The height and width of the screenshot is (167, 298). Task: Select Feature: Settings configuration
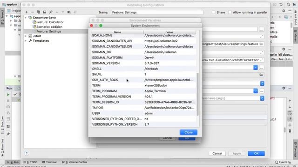[x=48, y=32]
